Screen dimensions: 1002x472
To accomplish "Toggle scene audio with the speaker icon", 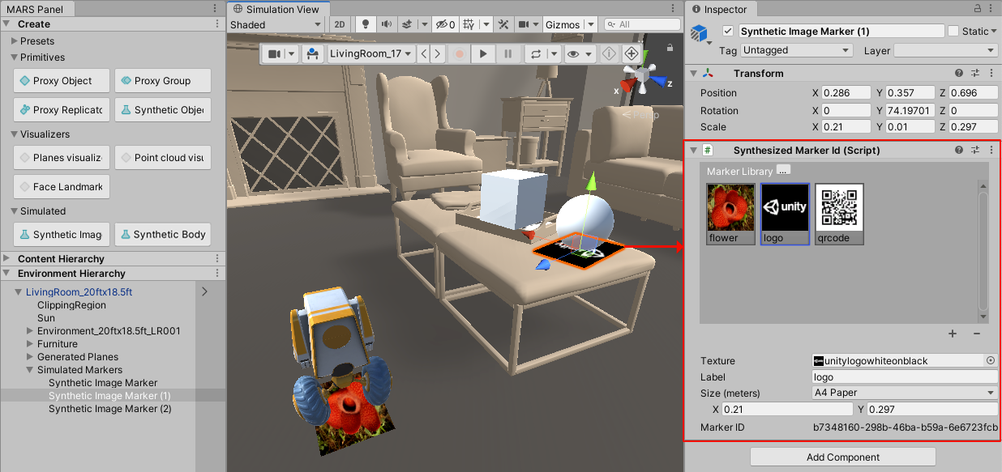I will click(386, 24).
